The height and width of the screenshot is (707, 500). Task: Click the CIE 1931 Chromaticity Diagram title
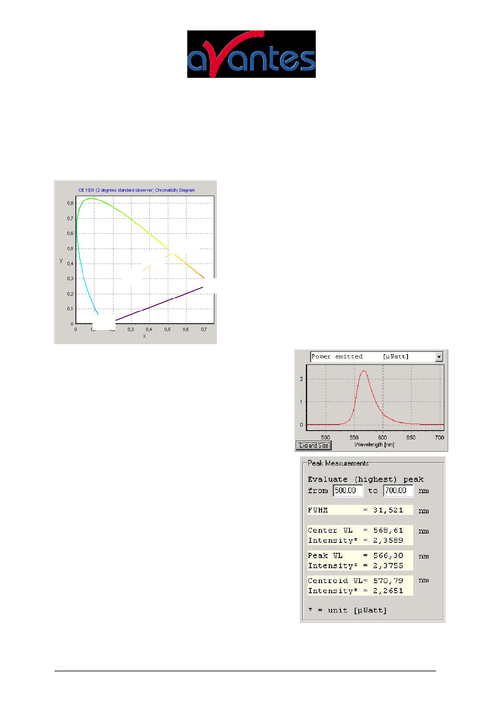(136, 190)
